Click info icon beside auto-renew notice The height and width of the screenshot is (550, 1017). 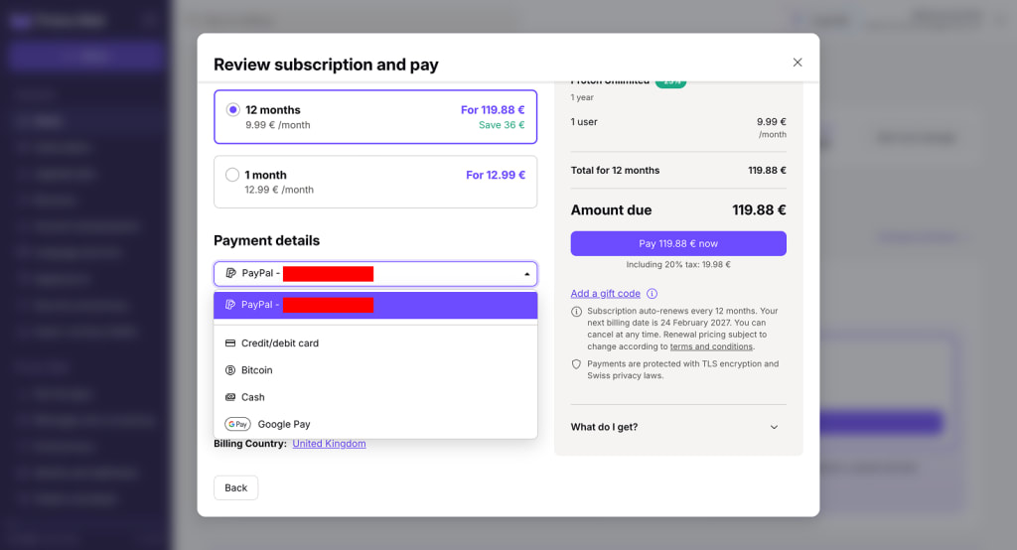click(576, 312)
